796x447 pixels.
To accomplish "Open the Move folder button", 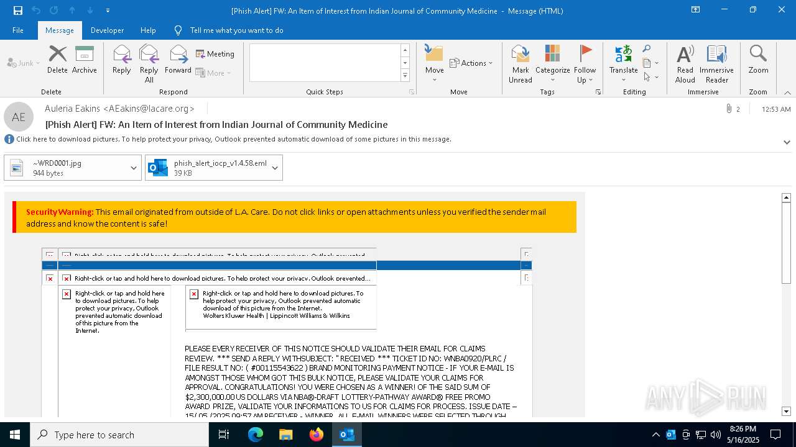I will [x=435, y=63].
